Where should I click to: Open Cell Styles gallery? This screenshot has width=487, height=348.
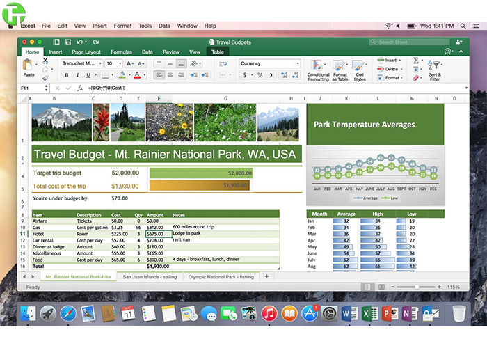click(x=360, y=69)
